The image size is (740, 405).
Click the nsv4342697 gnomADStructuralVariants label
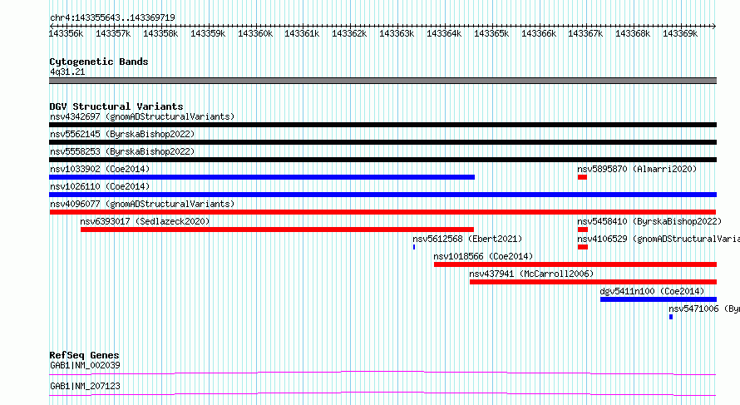point(142,116)
